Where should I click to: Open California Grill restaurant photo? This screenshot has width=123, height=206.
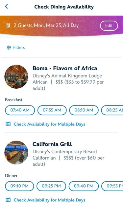(16, 153)
